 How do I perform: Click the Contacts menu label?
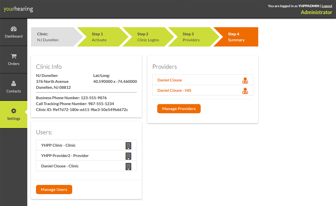[13, 91]
